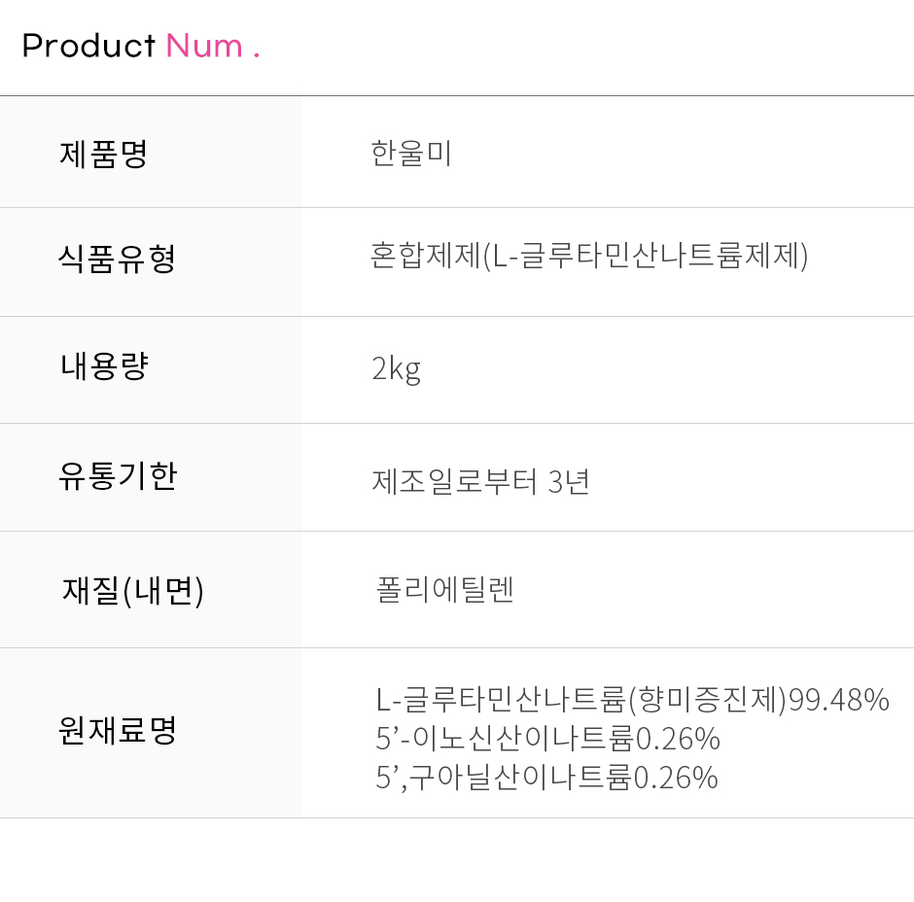
Task: Select the 유통기한 row label
Action: [x=118, y=475]
